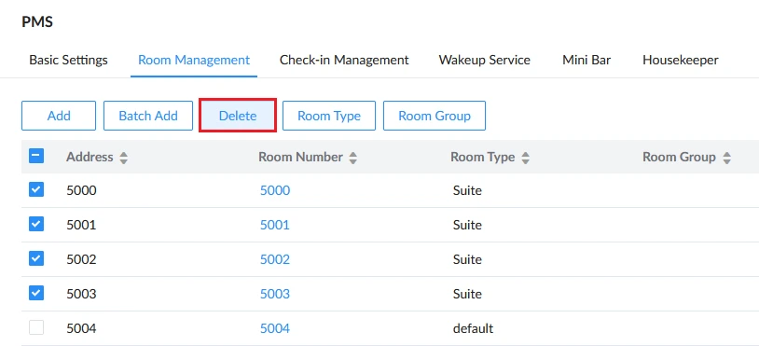The height and width of the screenshot is (346, 759).
Task: Open room number 5001 link
Action: pos(275,225)
